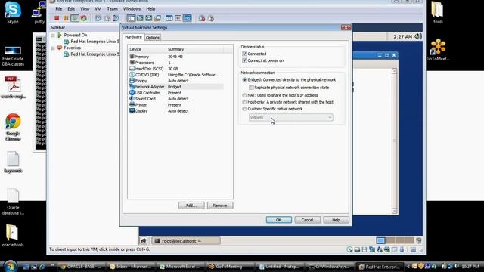Click the guest panel trash icon
This screenshot has height=272, width=484.
(x=419, y=240)
